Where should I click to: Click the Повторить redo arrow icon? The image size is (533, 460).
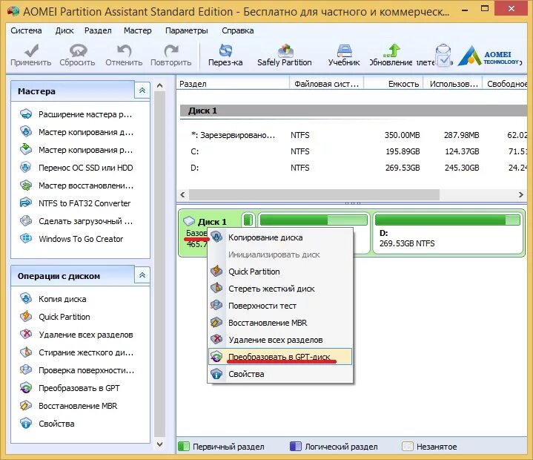(x=171, y=50)
